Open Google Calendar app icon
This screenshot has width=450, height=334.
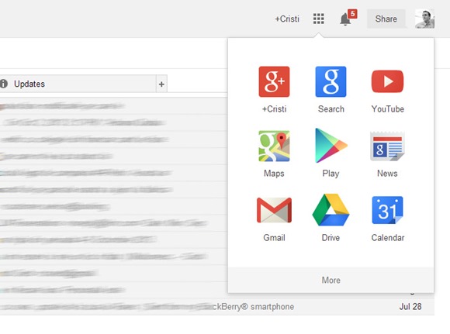387,210
